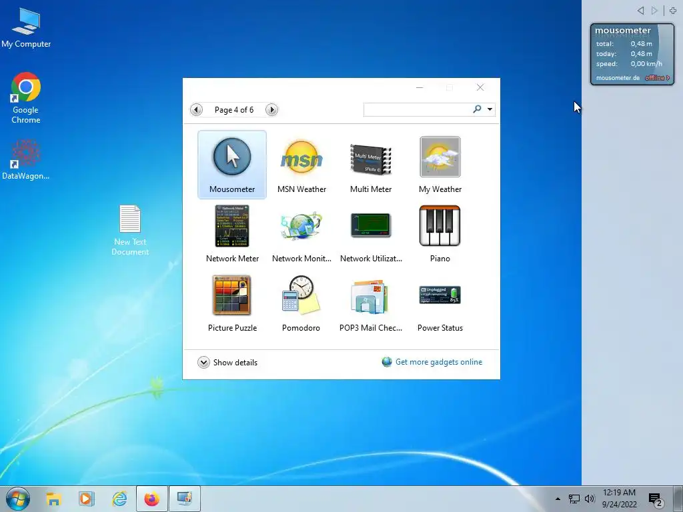Select the MSN Weather gadget

(x=301, y=165)
